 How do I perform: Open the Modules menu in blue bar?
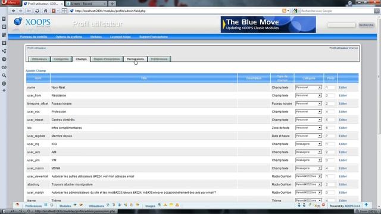pyautogui.click(x=96, y=37)
